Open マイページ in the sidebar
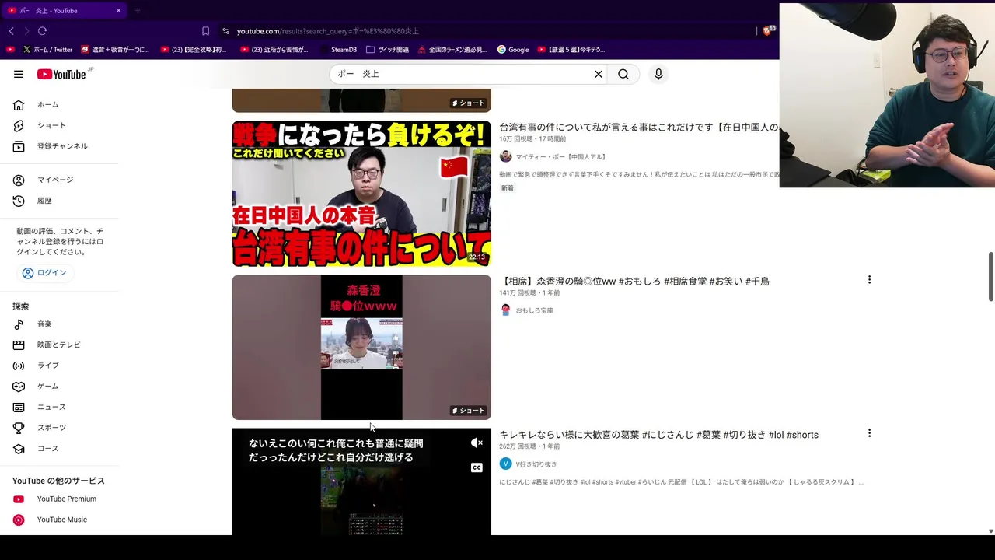Image resolution: width=995 pixels, height=560 pixels. coord(60,180)
